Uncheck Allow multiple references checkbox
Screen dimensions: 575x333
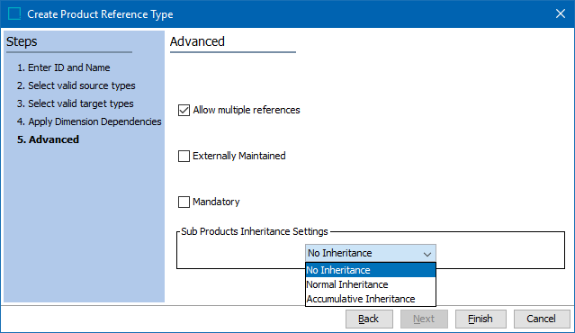[x=184, y=110]
